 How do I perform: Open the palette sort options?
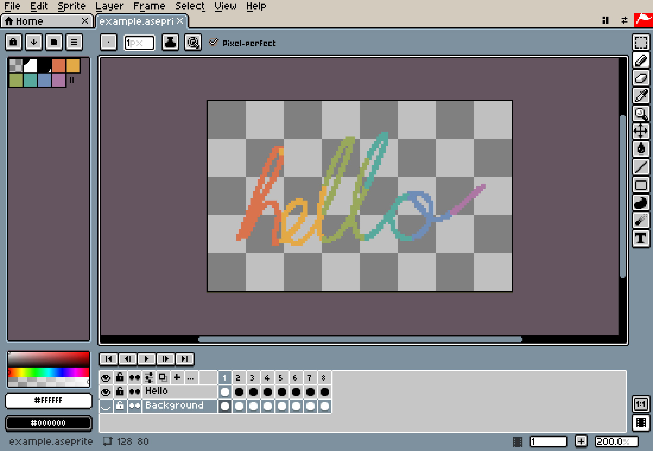[34, 42]
